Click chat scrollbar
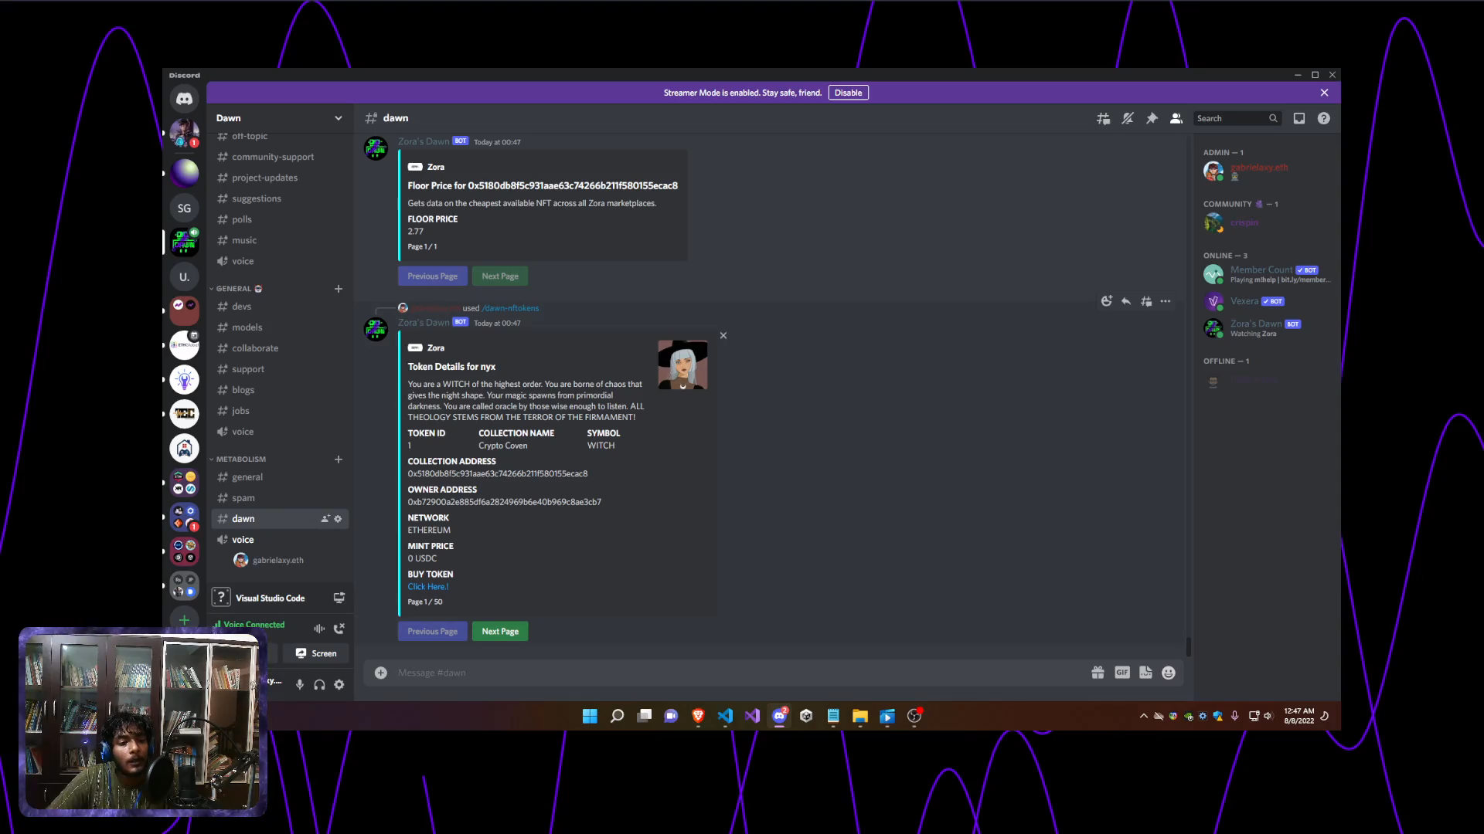 click(1189, 646)
